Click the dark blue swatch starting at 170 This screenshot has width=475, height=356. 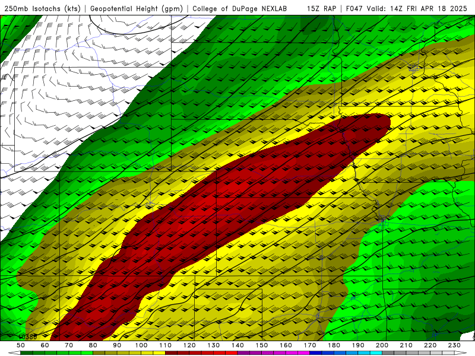pos(316,353)
